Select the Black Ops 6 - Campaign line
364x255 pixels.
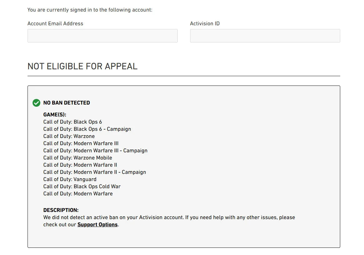87,129
